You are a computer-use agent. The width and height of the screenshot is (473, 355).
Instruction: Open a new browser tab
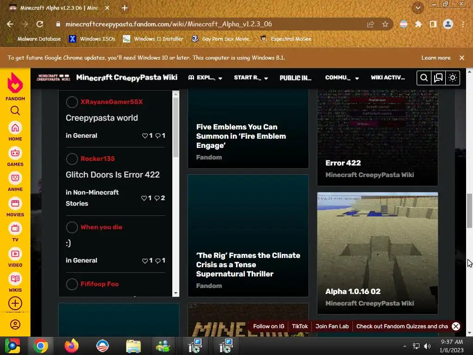pos(125,8)
